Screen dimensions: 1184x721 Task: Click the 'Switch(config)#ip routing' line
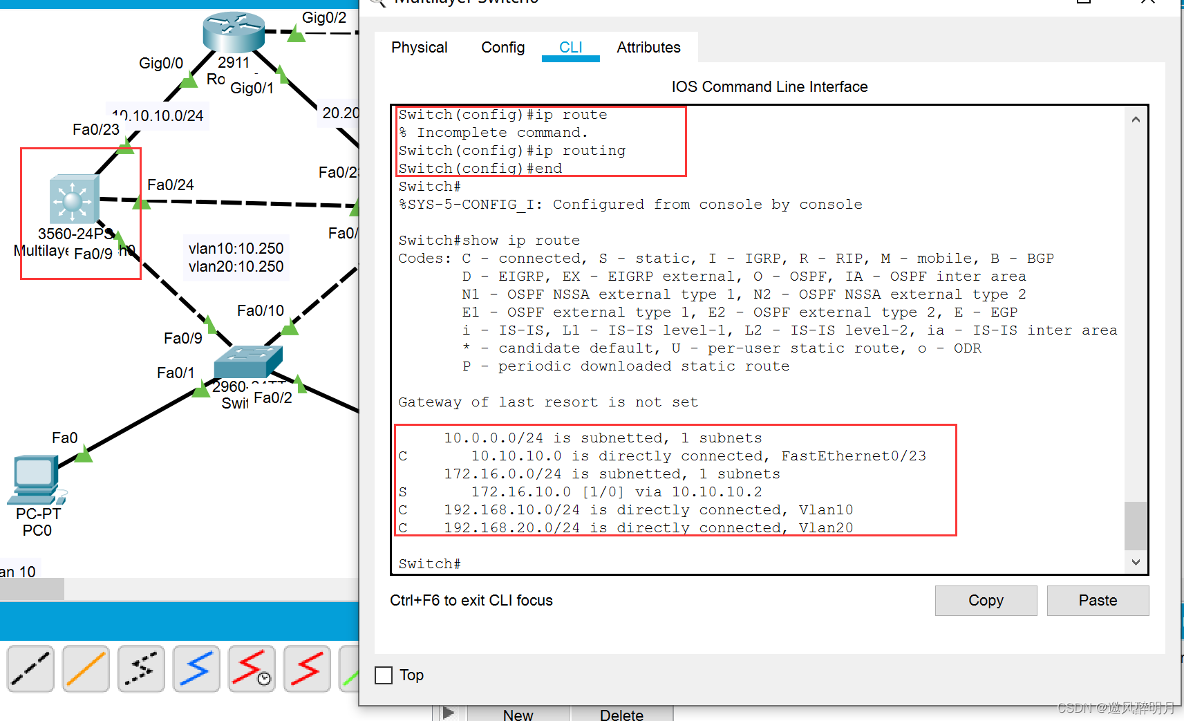click(511, 150)
